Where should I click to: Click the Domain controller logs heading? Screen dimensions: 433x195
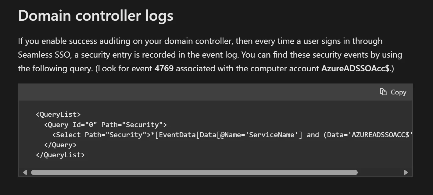tap(95, 16)
